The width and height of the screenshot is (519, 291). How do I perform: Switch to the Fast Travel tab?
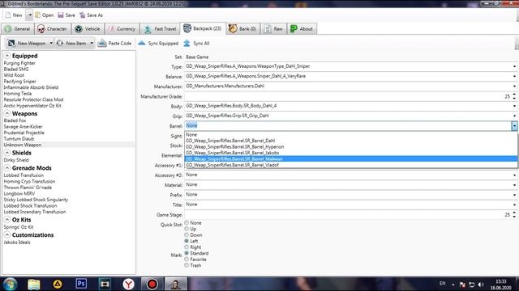click(x=161, y=29)
